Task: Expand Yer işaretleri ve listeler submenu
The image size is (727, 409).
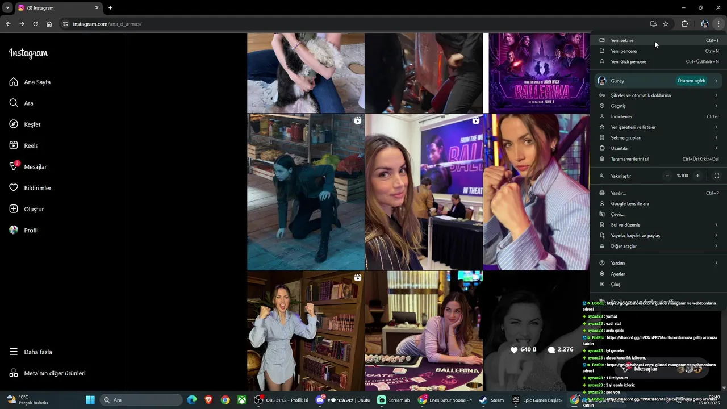Action: (659, 127)
